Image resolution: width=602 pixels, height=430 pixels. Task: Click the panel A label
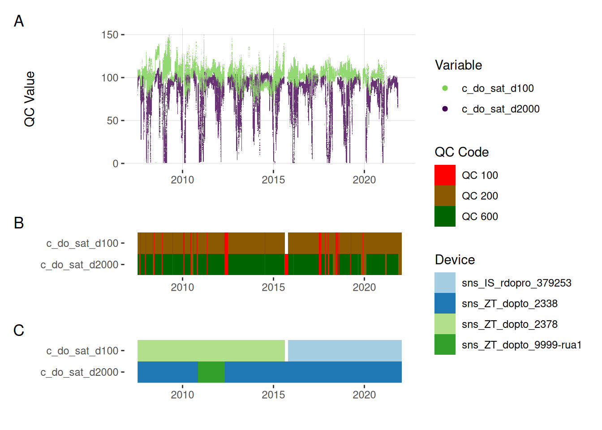click(19, 21)
